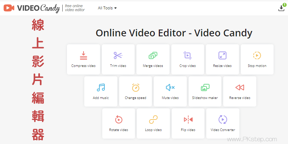Click the "Compress video" label
Image resolution: width=288 pixels, height=144 pixels.
point(84,66)
